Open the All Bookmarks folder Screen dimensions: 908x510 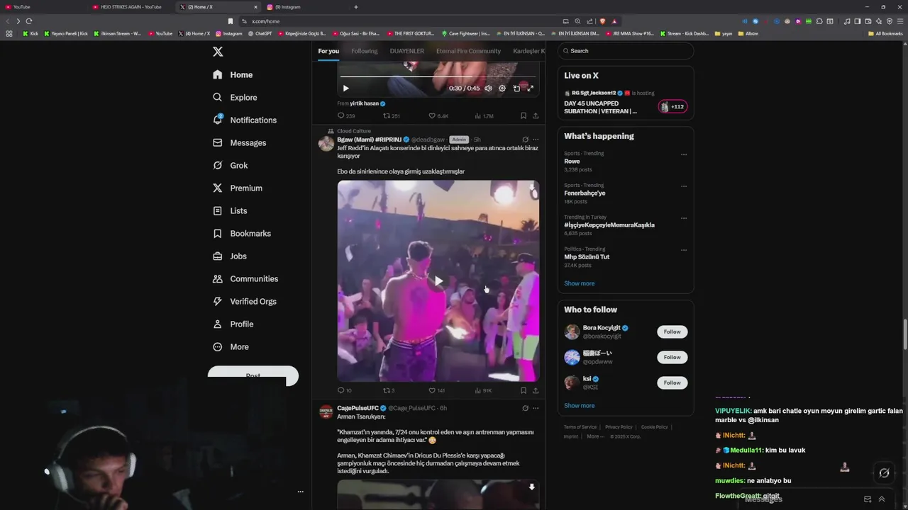point(885,33)
